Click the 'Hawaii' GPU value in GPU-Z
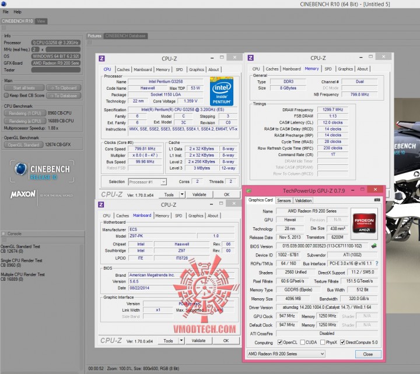 (x=290, y=220)
